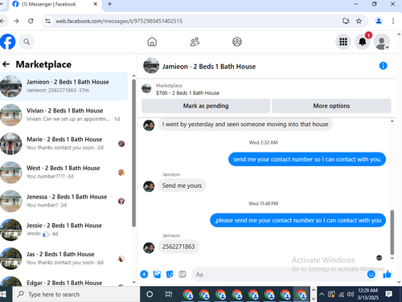The image size is (402, 302).
Task: Choose a sticker icon
Action: pos(170,275)
